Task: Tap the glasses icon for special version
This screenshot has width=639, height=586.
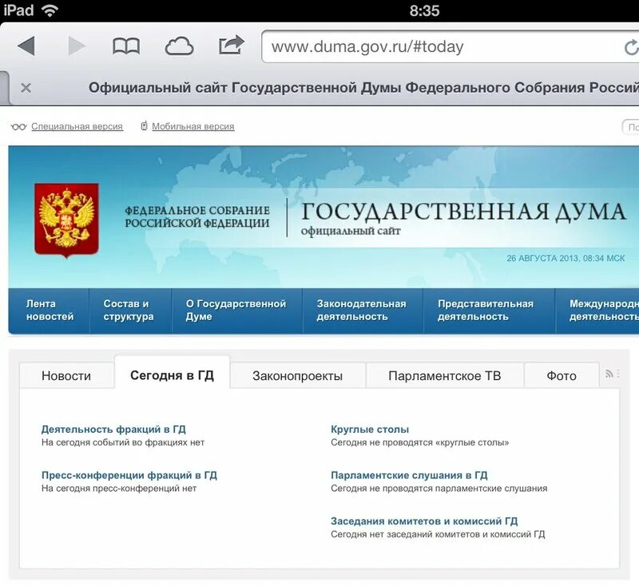Action: pyautogui.click(x=18, y=127)
